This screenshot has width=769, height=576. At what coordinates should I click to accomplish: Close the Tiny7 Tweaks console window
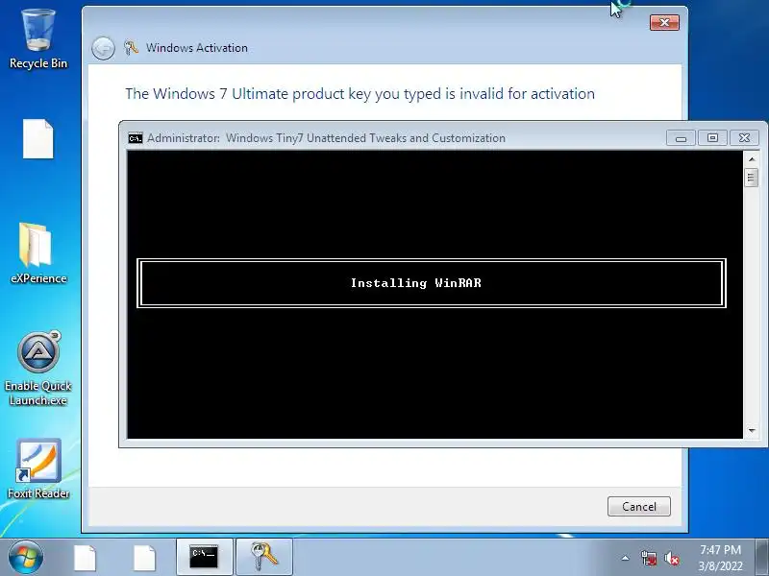(744, 138)
